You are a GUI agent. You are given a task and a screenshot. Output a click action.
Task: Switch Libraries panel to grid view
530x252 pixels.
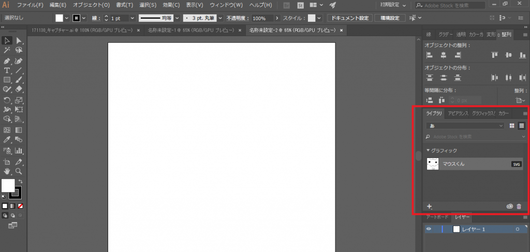coord(512,125)
